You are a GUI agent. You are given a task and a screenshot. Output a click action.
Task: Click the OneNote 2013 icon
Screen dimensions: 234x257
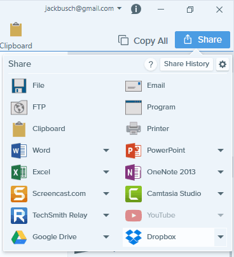(x=133, y=172)
